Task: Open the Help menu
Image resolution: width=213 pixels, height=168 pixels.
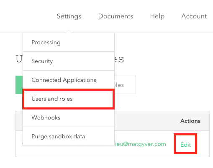Action: (157, 16)
